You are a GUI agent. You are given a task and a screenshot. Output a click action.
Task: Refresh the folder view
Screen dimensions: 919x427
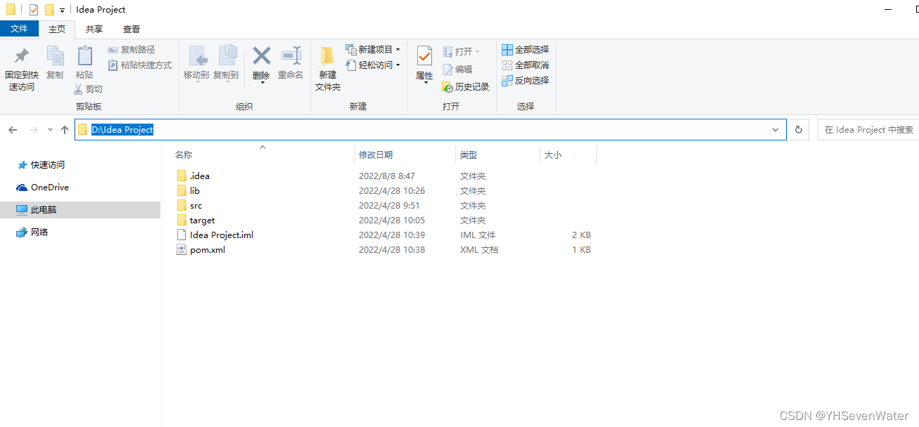click(x=797, y=129)
